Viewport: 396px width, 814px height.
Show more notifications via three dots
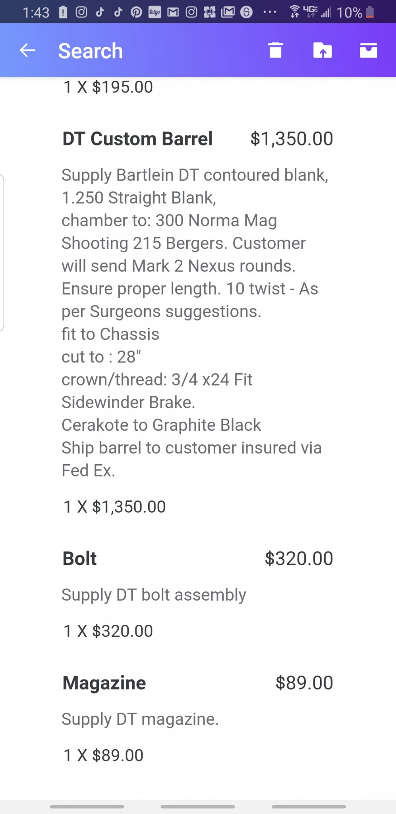pos(270,12)
